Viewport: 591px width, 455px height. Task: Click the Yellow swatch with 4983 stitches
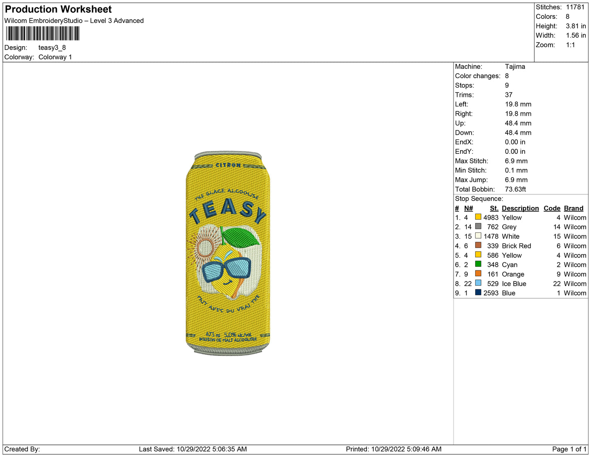click(478, 217)
